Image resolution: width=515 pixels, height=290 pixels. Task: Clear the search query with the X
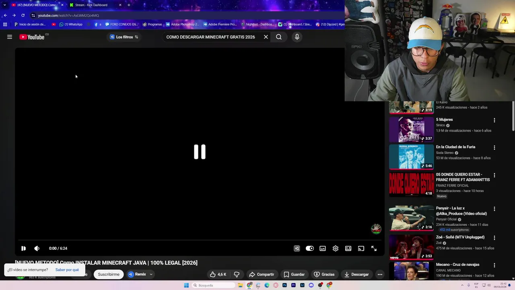pyautogui.click(x=266, y=37)
